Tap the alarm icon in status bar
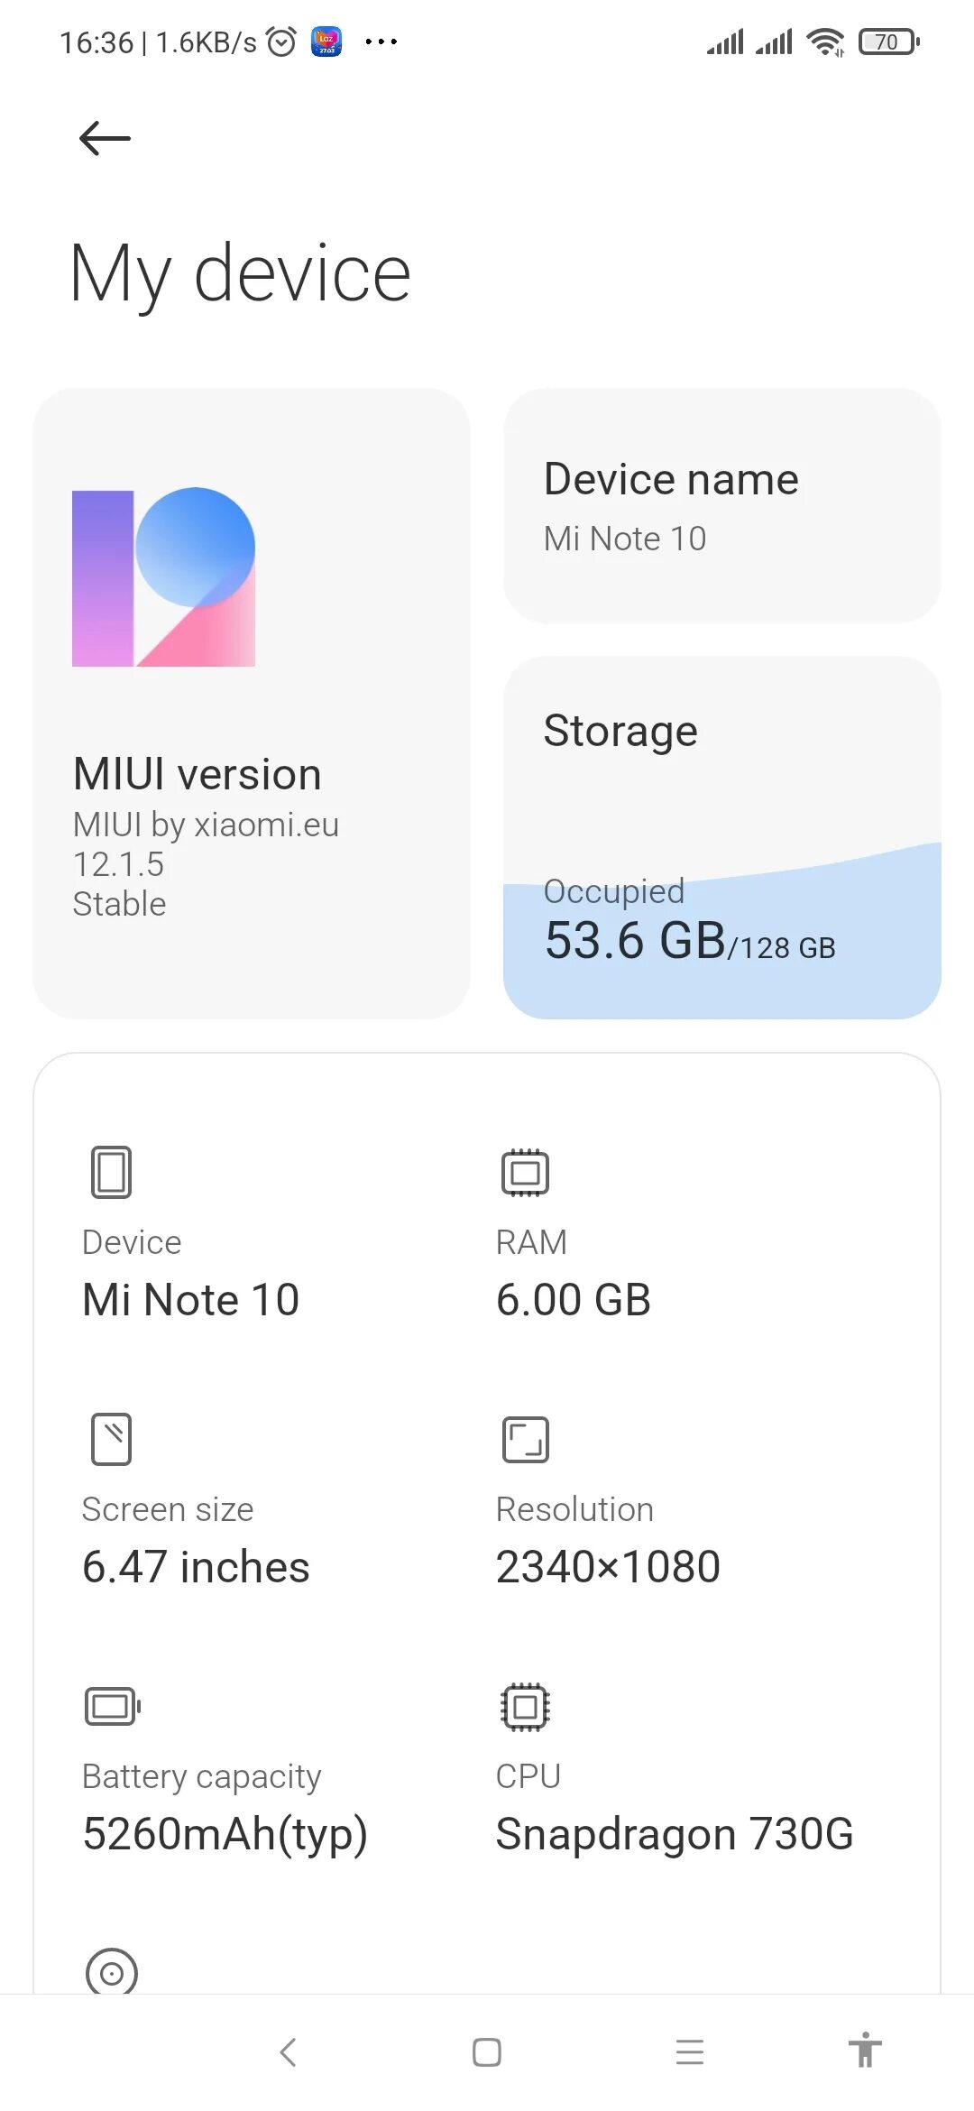The height and width of the screenshot is (2111, 974). click(281, 41)
